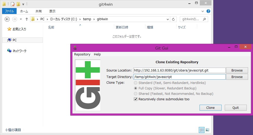Select Standard clone type radio button
This screenshot has width=253, height=135.
point(135,83)
